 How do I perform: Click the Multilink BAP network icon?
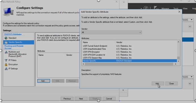[x=6, y=52]
